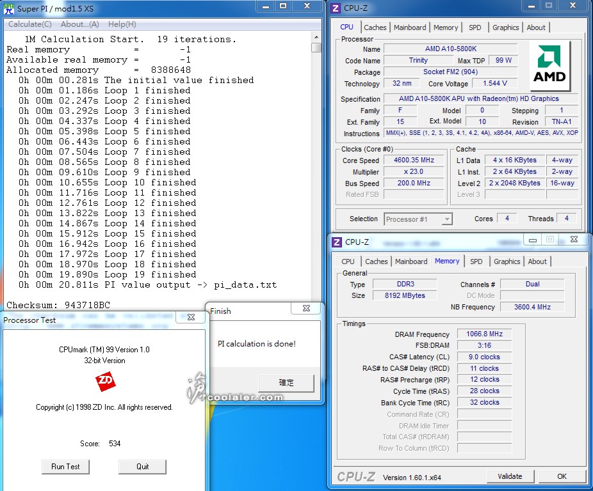Minimize the lower CPU-Z Memory window
The width and height of the screenshot is (593, 491).
pos(533,240)
